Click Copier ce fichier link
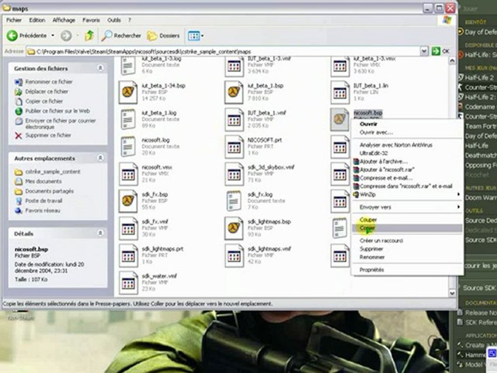The width and height of the screenshot is (497, 373). click(x=44, y=101)
